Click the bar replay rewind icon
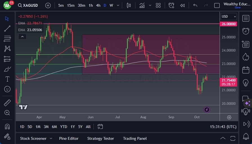Image resolution: width=252 pixels, height=144 pixels. pyautogui.click(x=182, y=5)
